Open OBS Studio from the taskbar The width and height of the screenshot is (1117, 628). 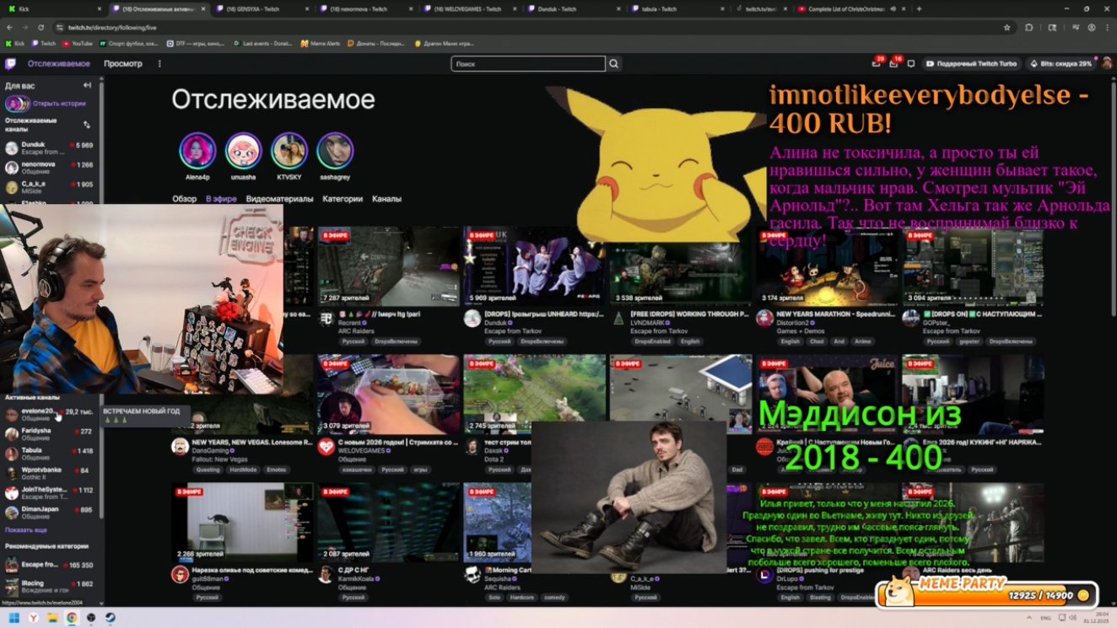91,618
